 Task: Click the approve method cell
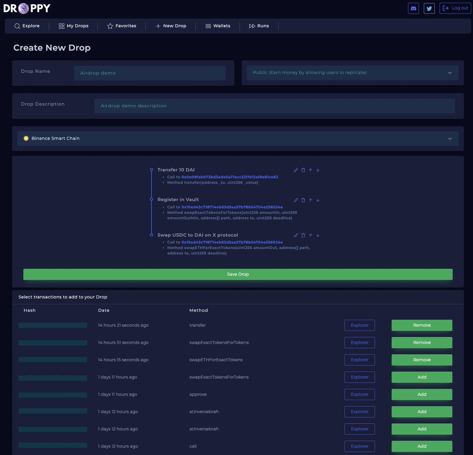point(198,395)
